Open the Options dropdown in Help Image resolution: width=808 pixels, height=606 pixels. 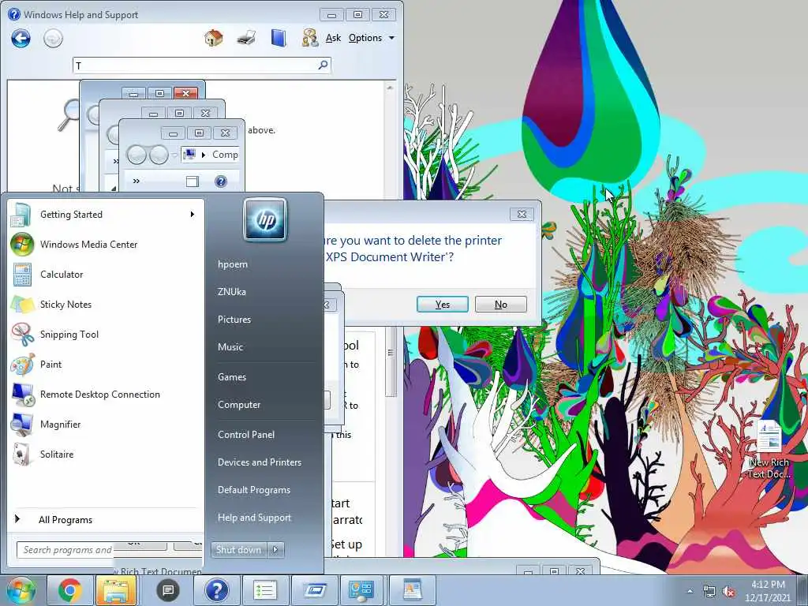(371, 38)
